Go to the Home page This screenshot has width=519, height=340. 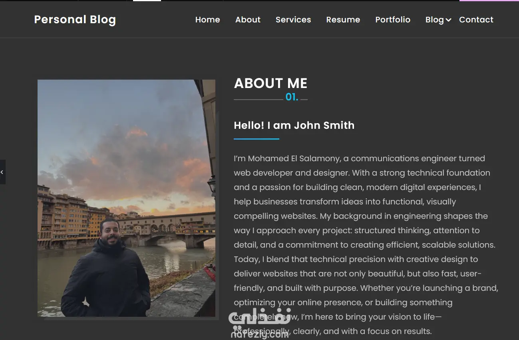pyautogui.click(x=207, y=20)
